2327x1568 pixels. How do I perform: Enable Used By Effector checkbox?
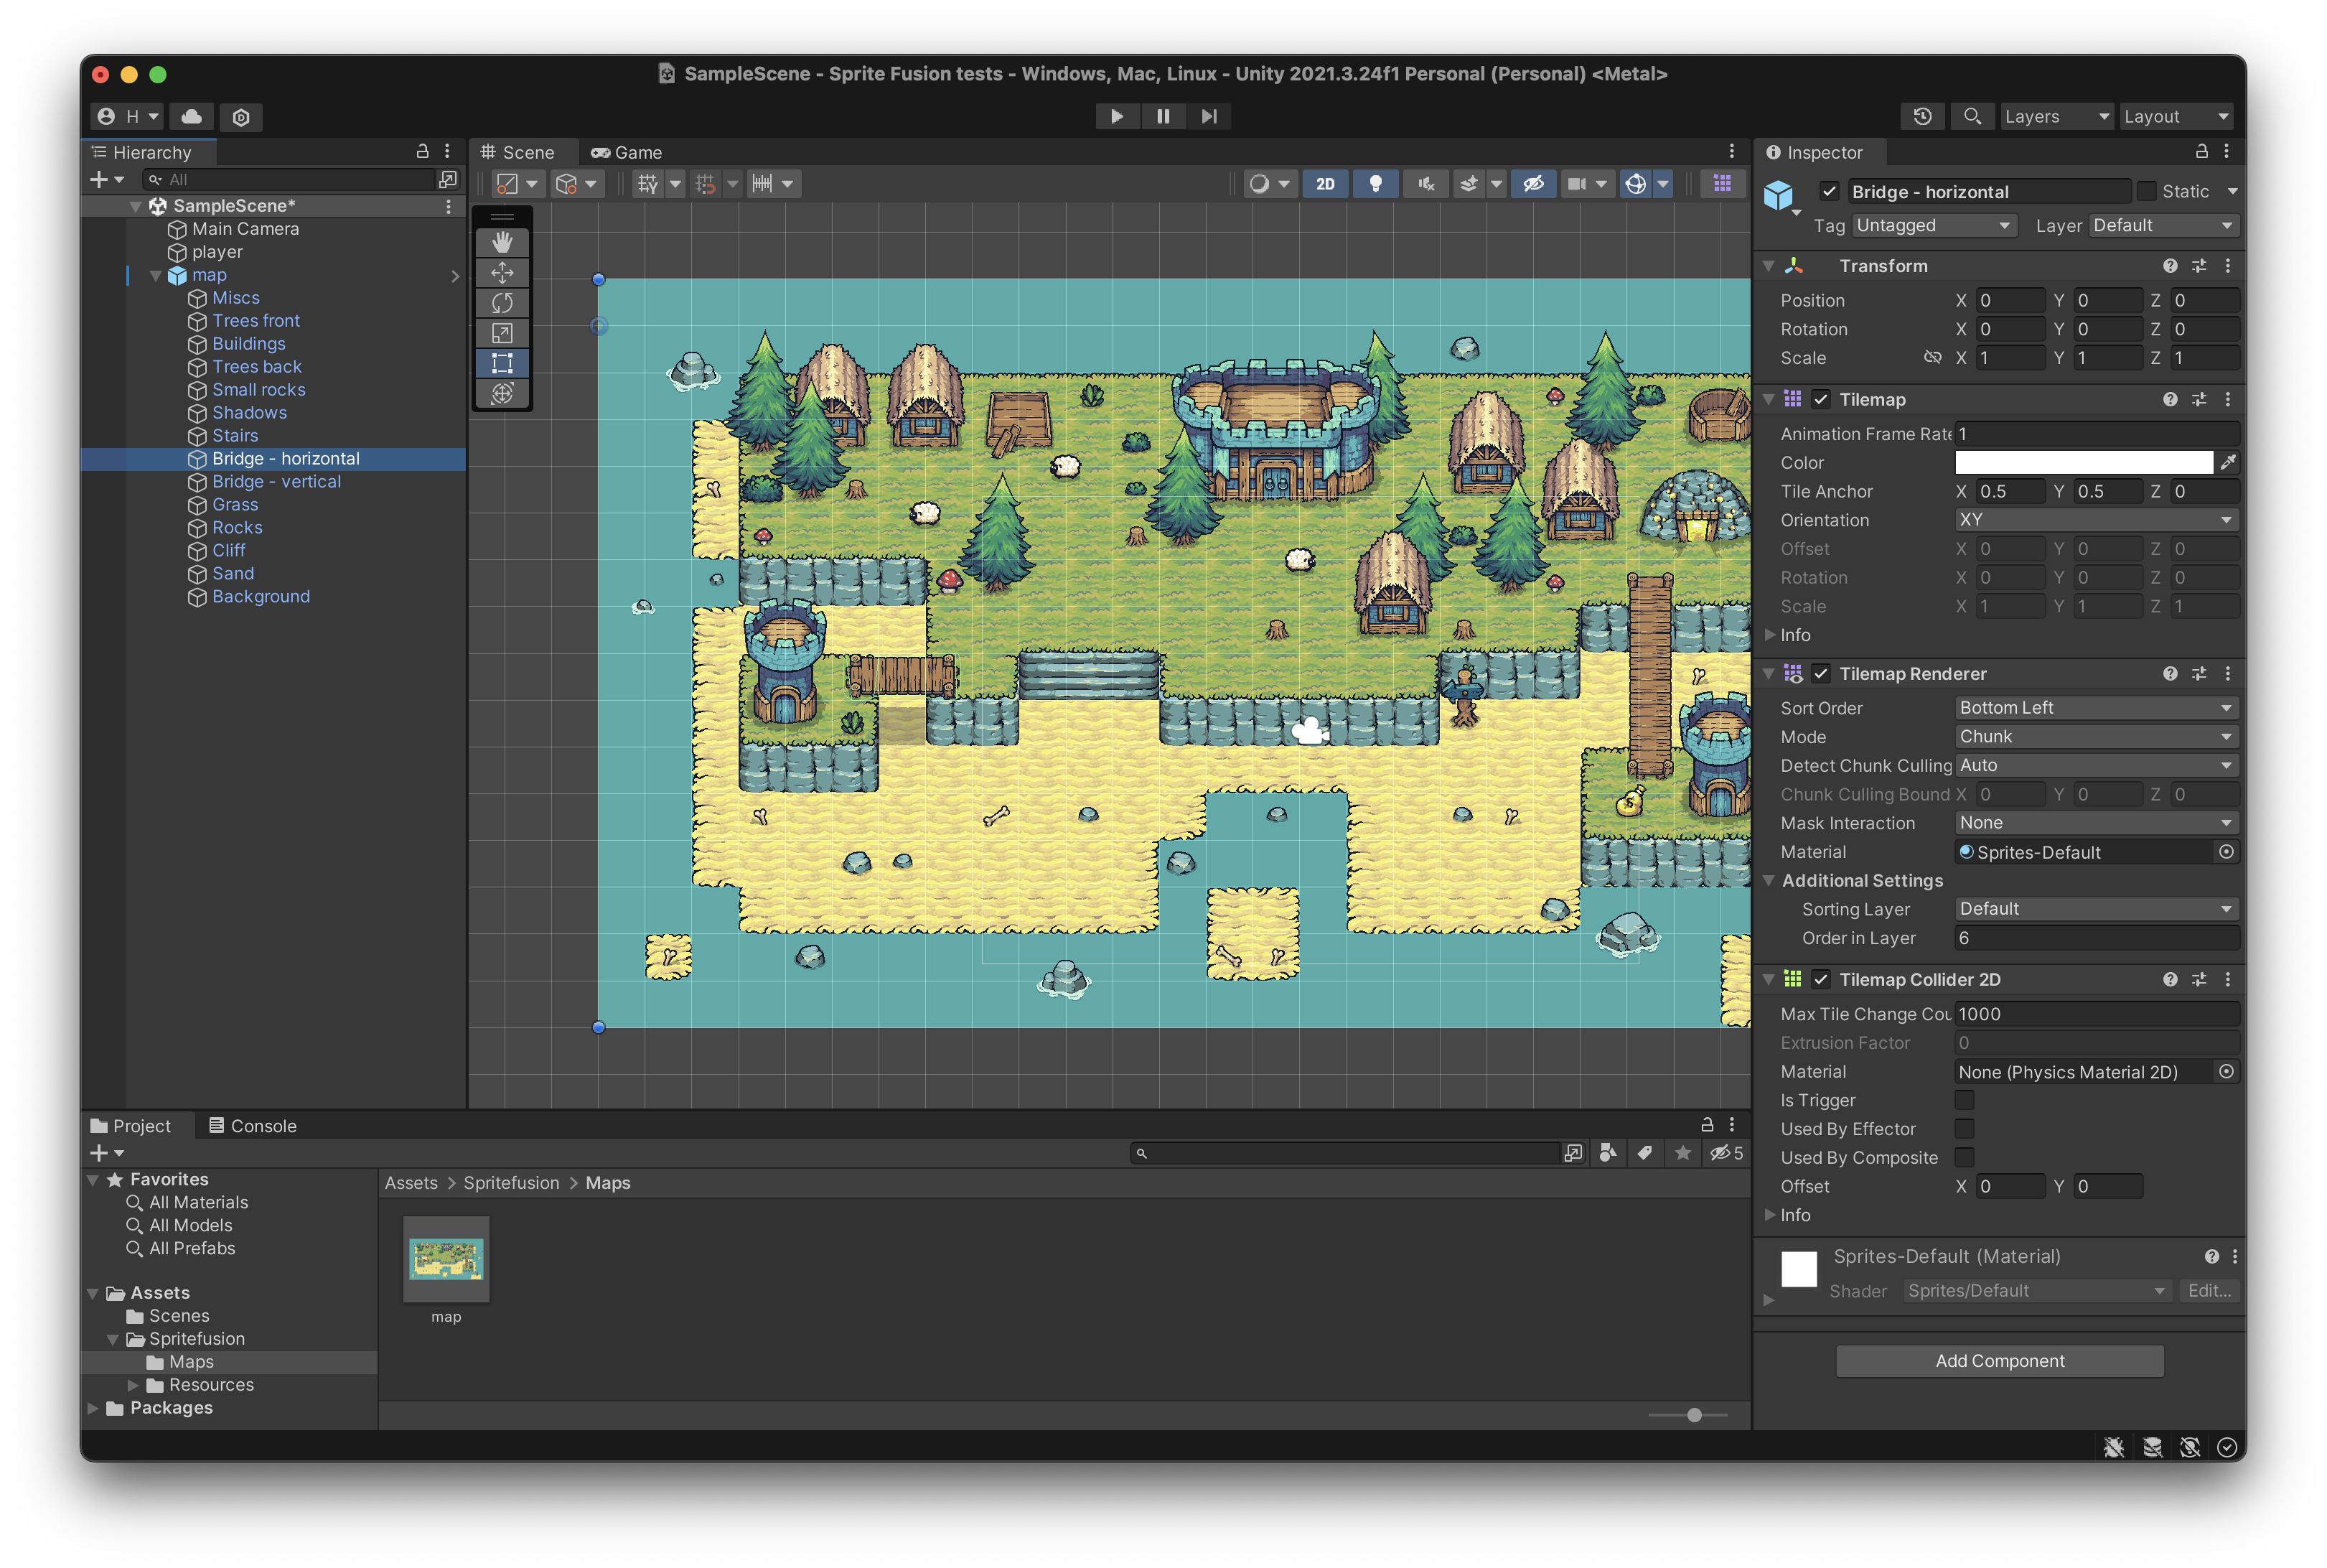coord(1964,1129)
